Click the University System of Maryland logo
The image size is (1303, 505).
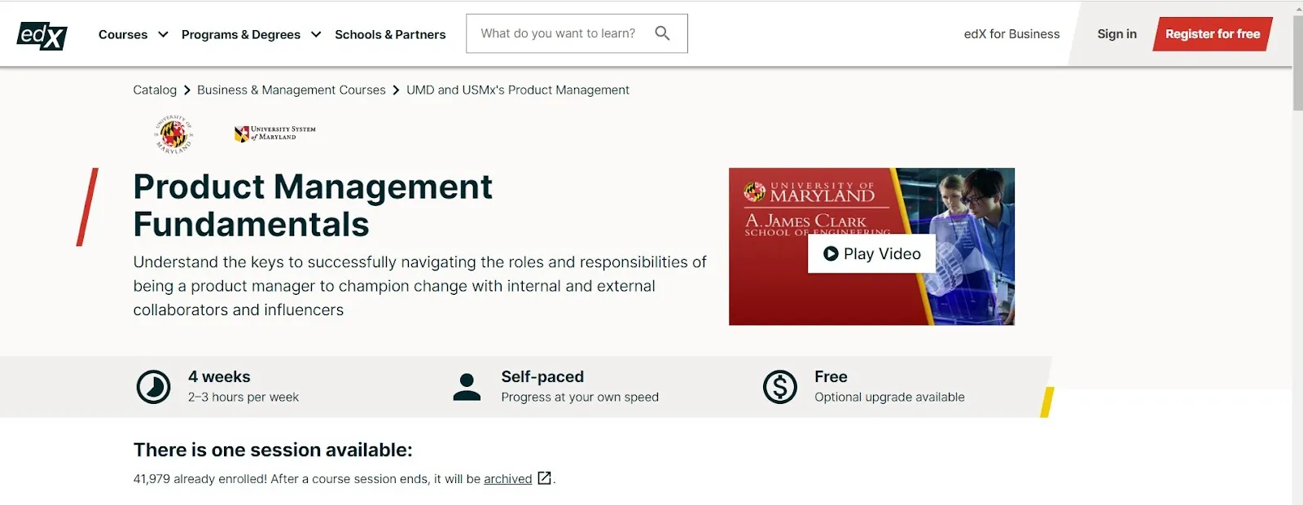274,134
